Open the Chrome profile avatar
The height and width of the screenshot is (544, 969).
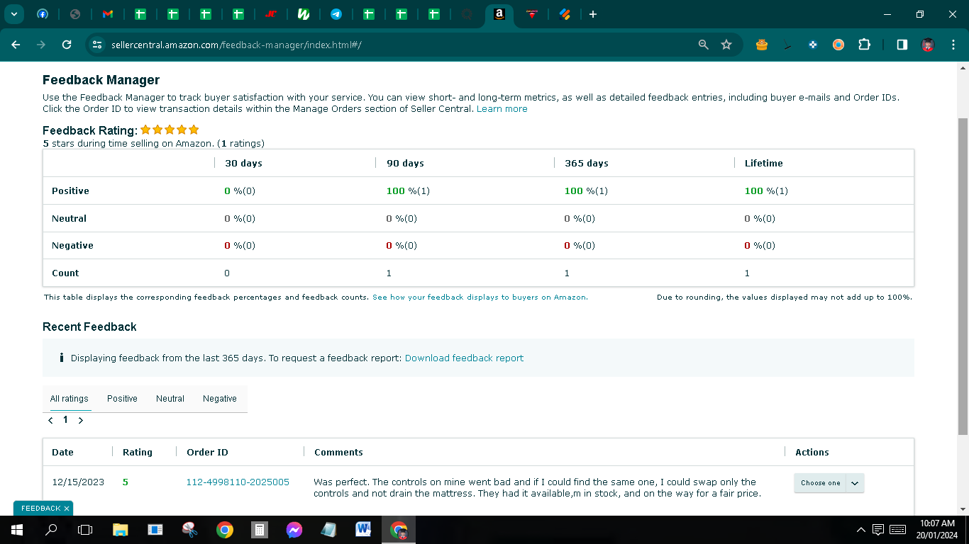(928, 45)
